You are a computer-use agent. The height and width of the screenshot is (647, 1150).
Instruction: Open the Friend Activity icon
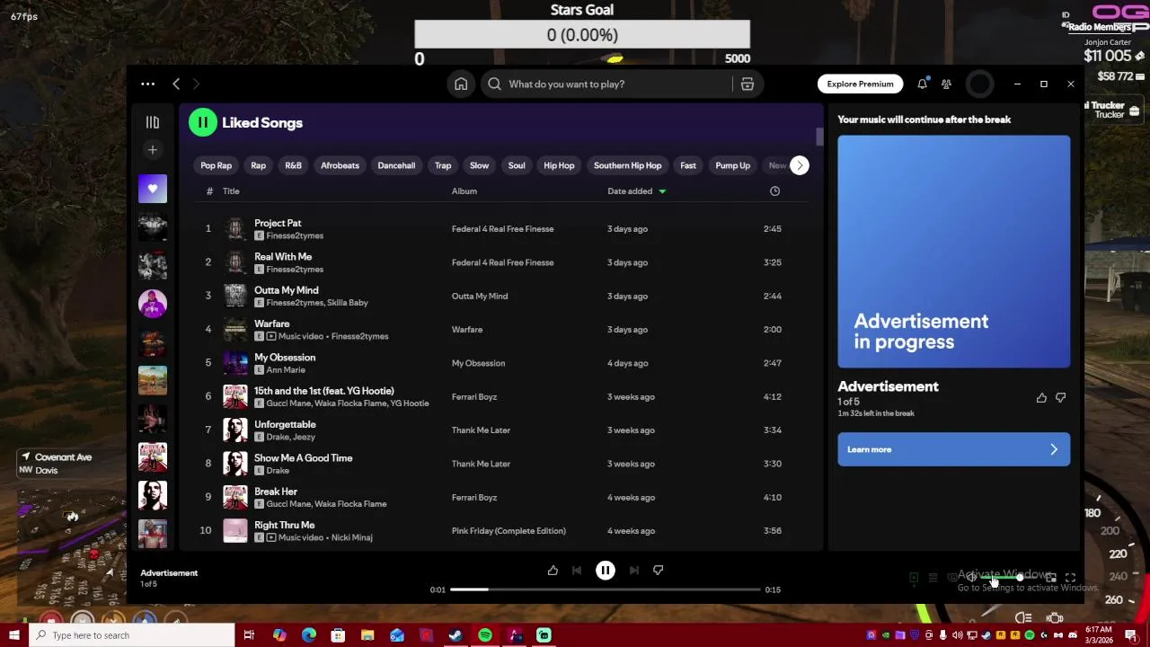coord(946,84)
